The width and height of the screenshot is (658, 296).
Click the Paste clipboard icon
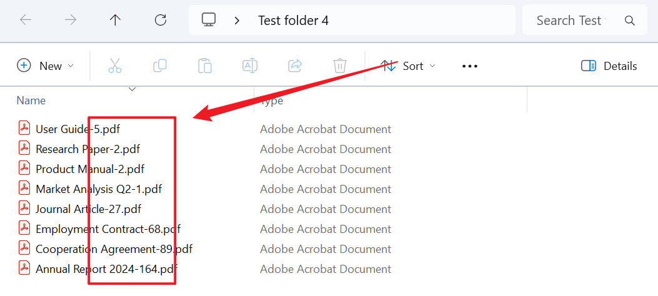pyautogui.click(x=205, y=66)
